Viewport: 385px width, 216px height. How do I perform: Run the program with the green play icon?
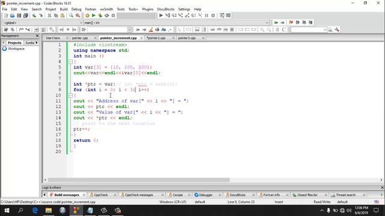94,16
